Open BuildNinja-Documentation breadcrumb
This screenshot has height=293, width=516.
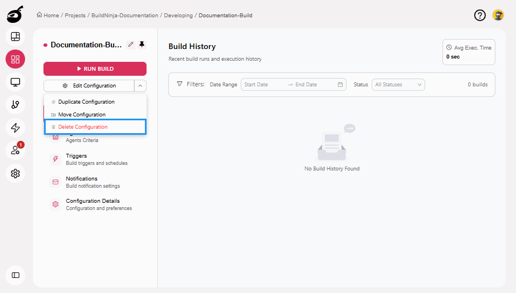pos(125,15)
